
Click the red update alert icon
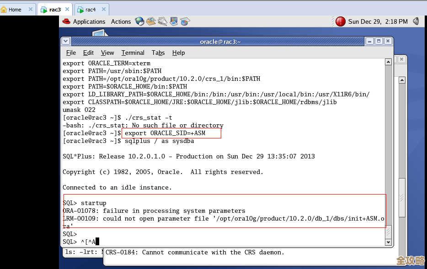pos(340,21)
